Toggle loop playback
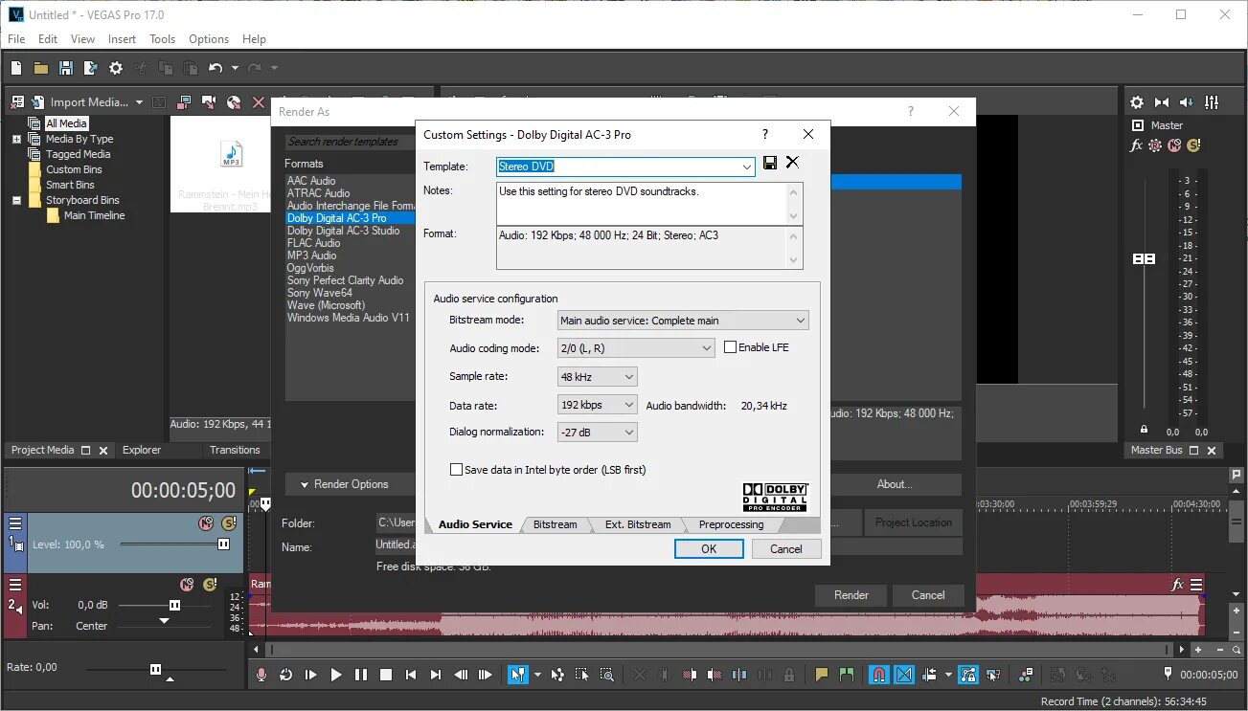Viewport: 1248px width, 711px height. pos(285,675)
